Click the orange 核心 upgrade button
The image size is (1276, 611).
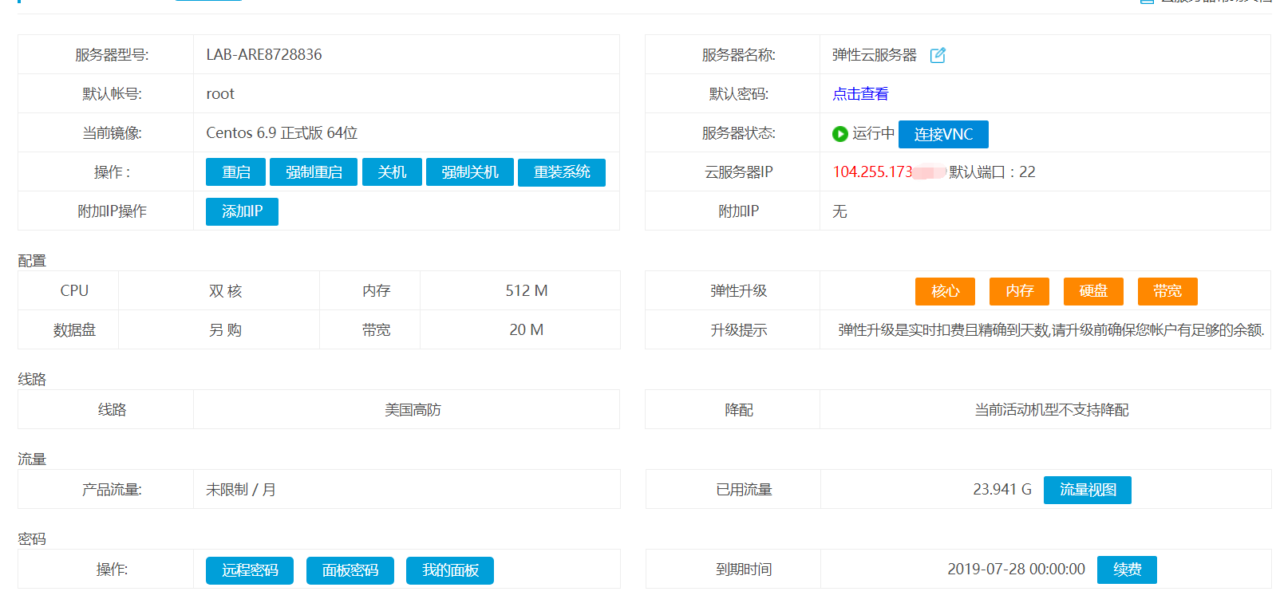(945, 291)
